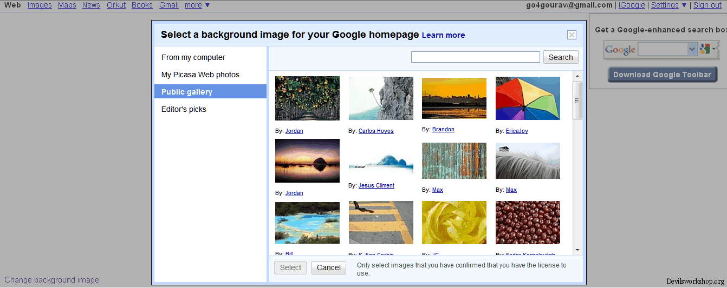The image size is (727, 288).
Task: Open the 'more' dropdown in top navigation
Action: 197,5
